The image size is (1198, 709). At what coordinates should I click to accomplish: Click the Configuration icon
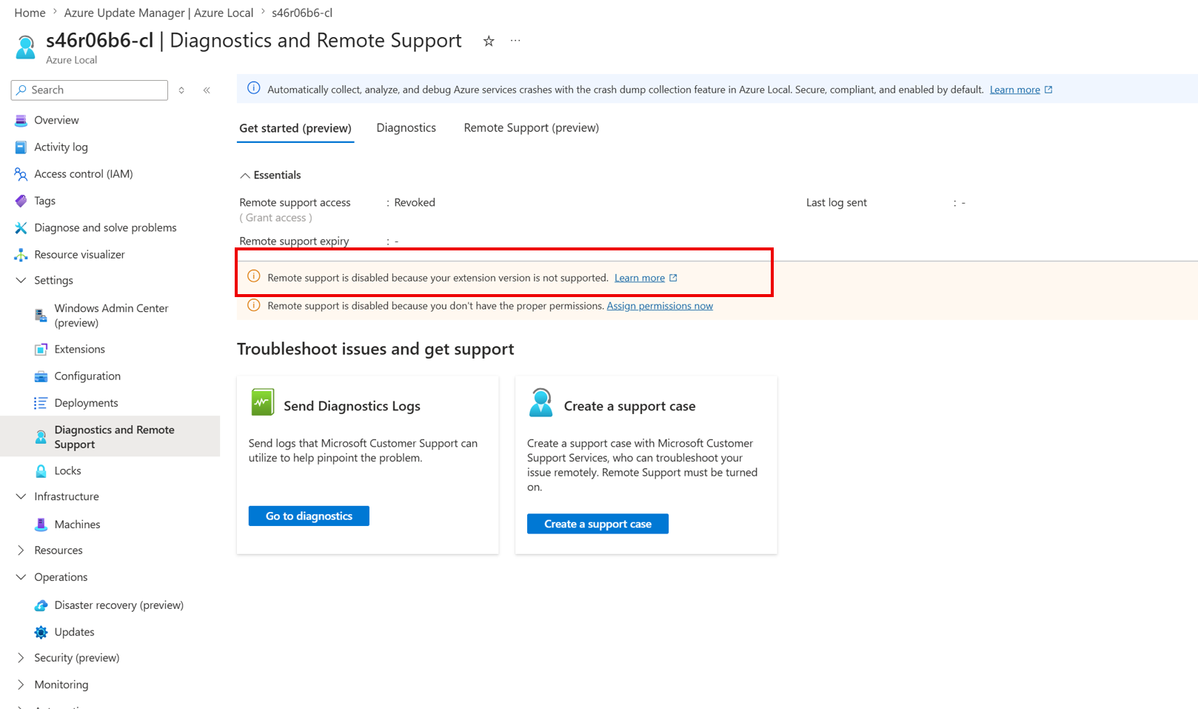41,376
